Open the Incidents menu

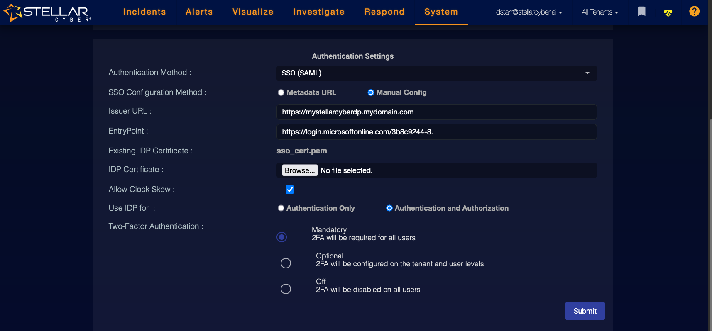click(144, 12)
